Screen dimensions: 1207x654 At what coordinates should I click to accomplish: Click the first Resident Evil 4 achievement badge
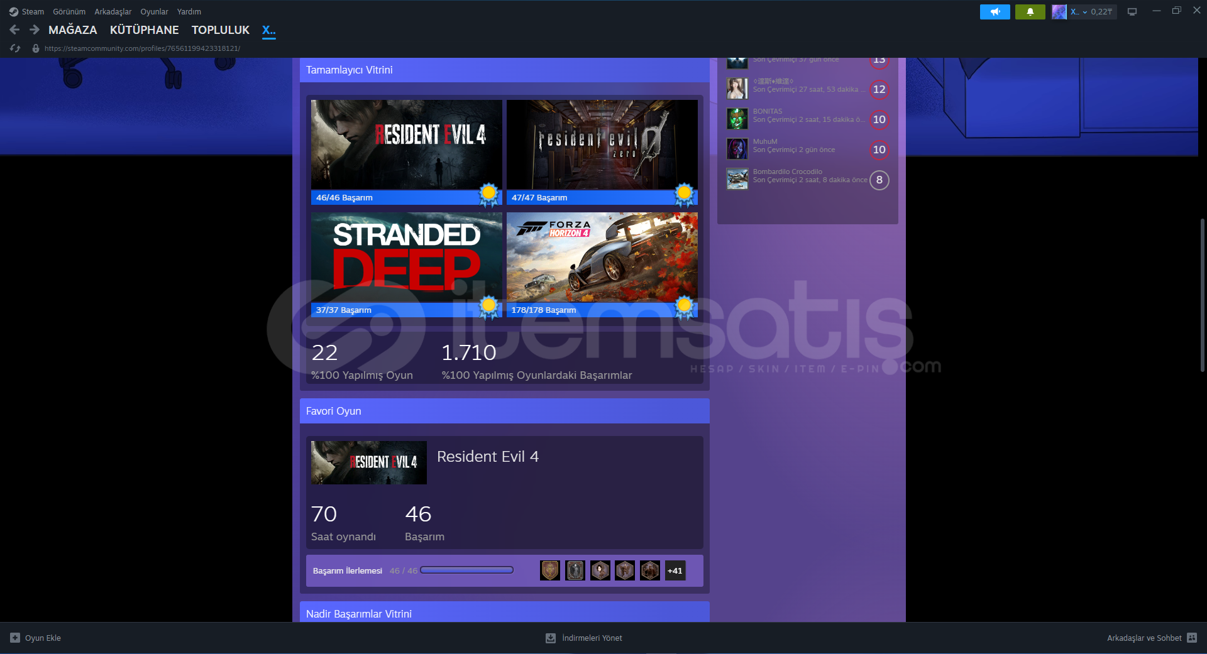(550, 570)
